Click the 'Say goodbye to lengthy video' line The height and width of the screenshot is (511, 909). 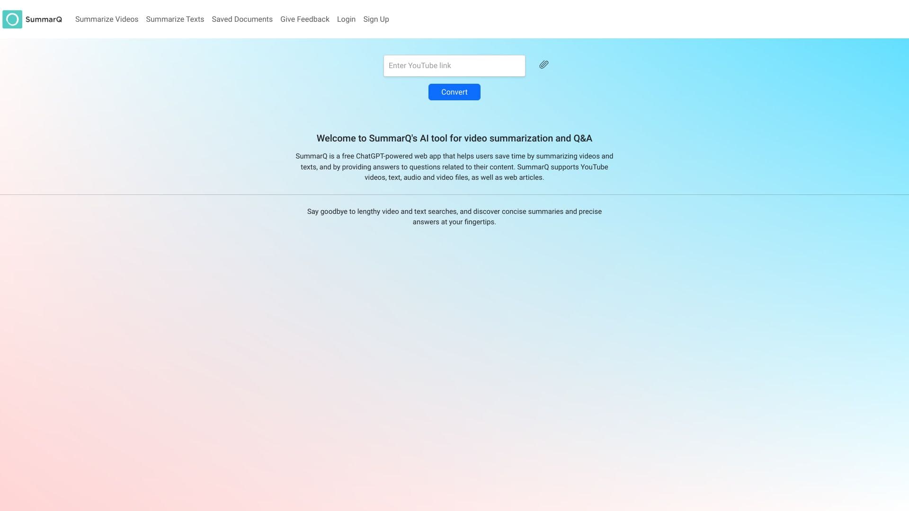(454, 211)
